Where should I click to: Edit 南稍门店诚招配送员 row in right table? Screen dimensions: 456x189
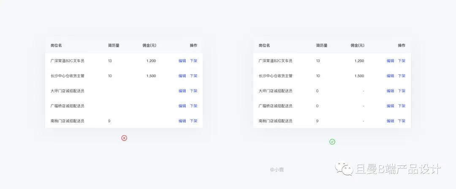(390, 121)
